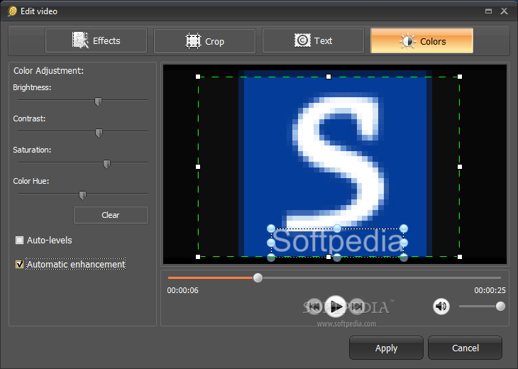Enable the Auto-levels checkbox
The image size is (518, 369).
pos(19,240)
